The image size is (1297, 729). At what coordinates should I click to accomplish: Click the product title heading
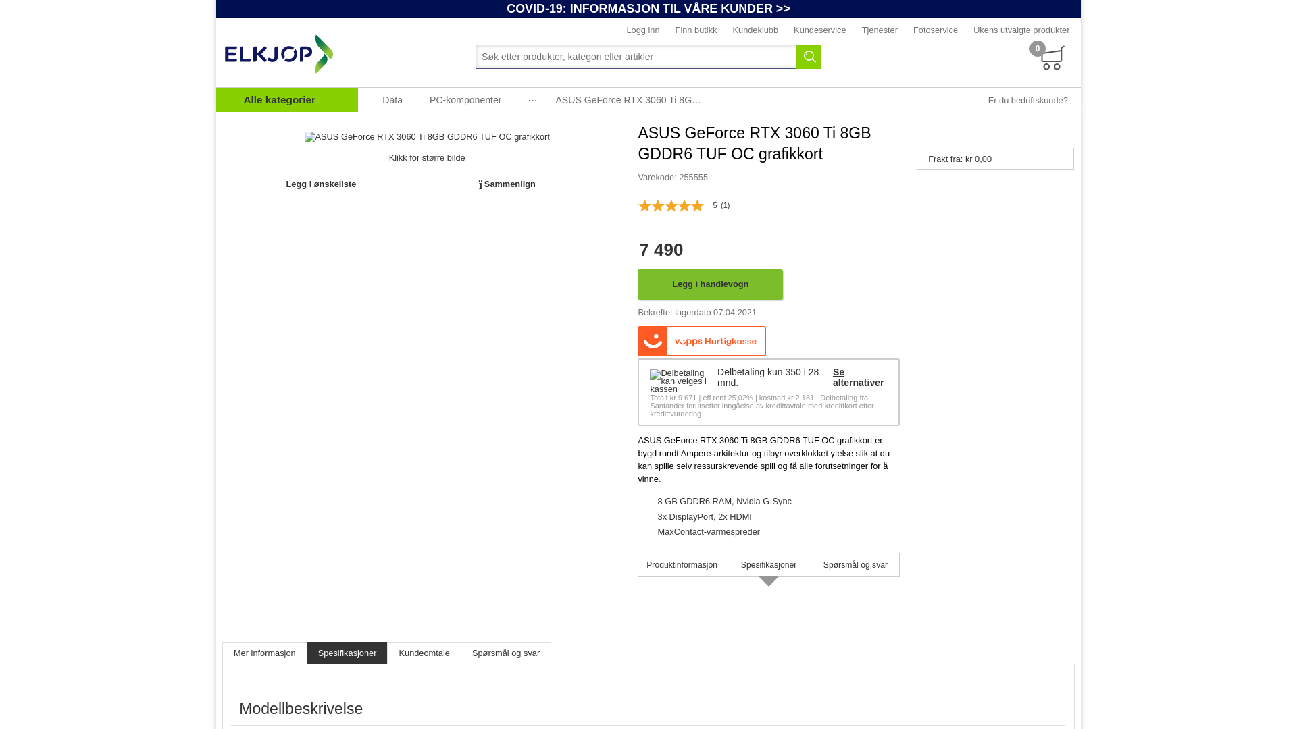[755, 144]
